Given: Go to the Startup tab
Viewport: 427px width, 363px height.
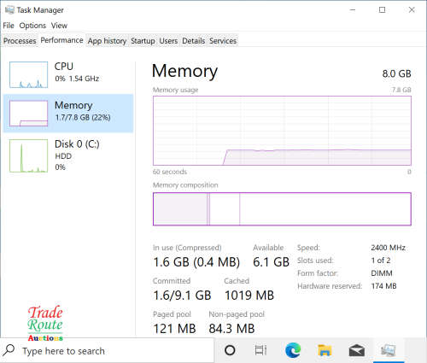Looking at the screenshot, I should coord(143,41).
